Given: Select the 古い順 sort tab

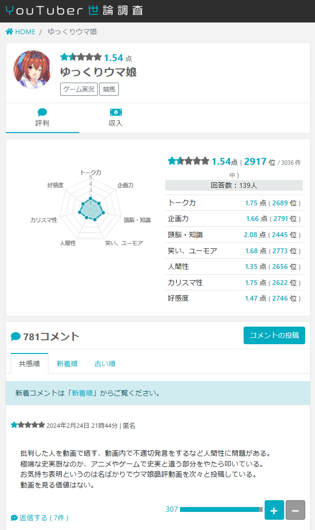Looking at the screenshot, I should (x=105, y=364).
